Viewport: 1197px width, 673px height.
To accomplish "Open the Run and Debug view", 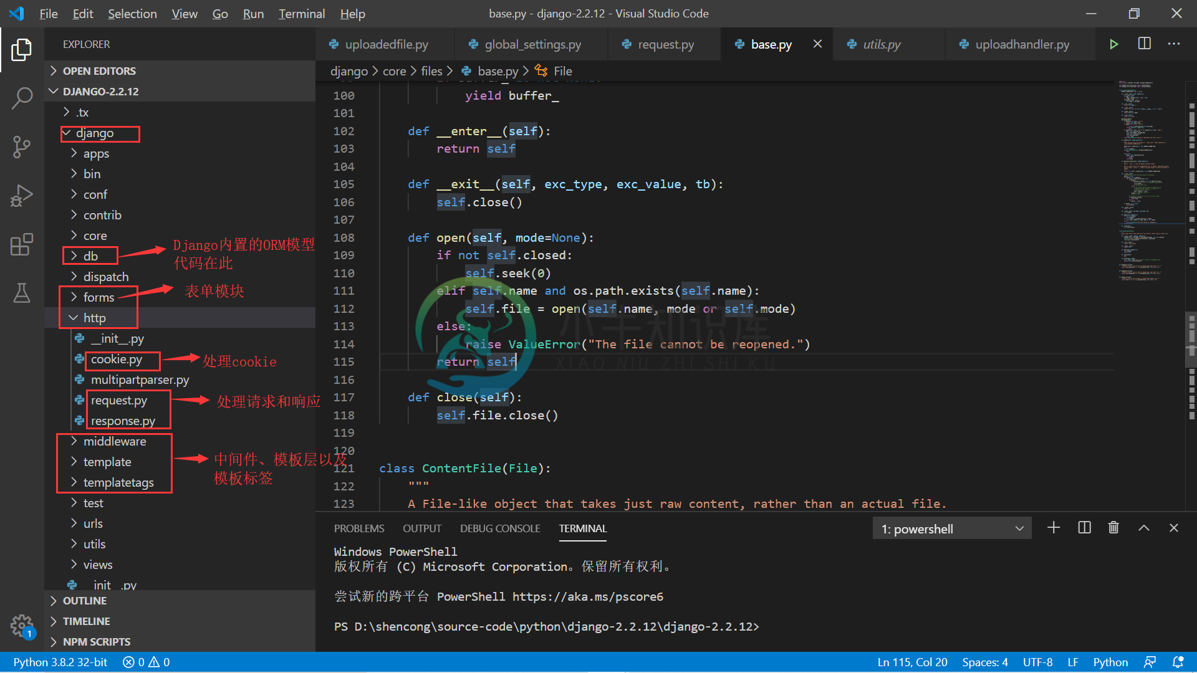I will (22, 196).
